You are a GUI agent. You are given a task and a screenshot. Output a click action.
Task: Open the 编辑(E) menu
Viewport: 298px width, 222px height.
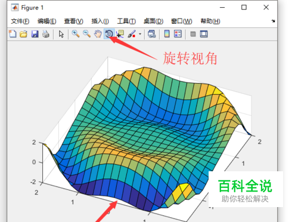47,21
